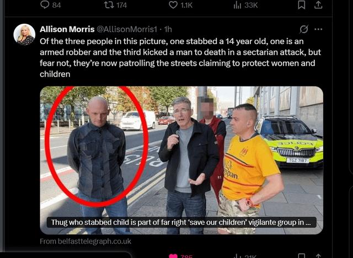353x258 pixels.
Task: Bookmark the bottom post
Action: [x=302, y=256]
